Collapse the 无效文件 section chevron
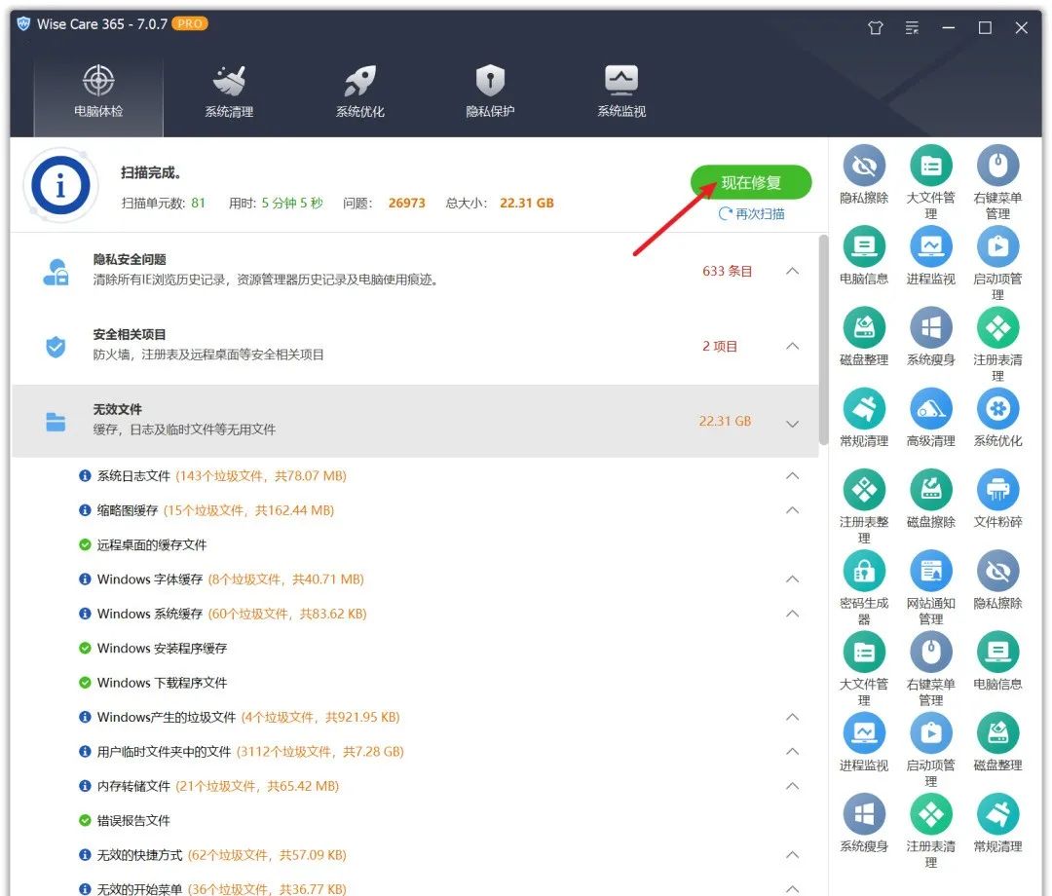Screen dimensions: 1052x896 point(792,424)
